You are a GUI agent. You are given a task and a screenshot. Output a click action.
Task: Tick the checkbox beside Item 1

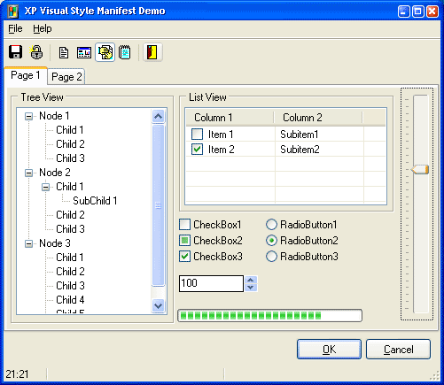197,135
